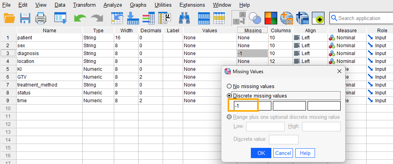Open the colored squares toolbar icon
Image resolution: width=393 pixels, height=164 pixels.
point(271,18)
